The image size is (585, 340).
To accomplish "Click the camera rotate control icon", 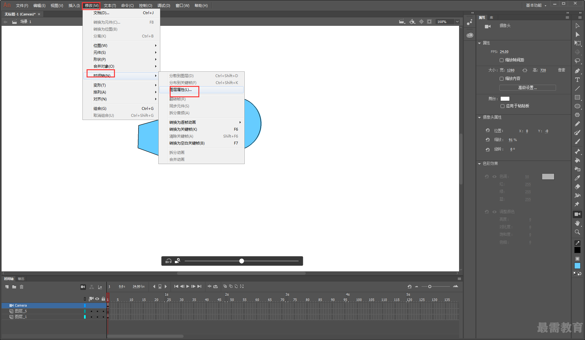I will click(168, 261).
